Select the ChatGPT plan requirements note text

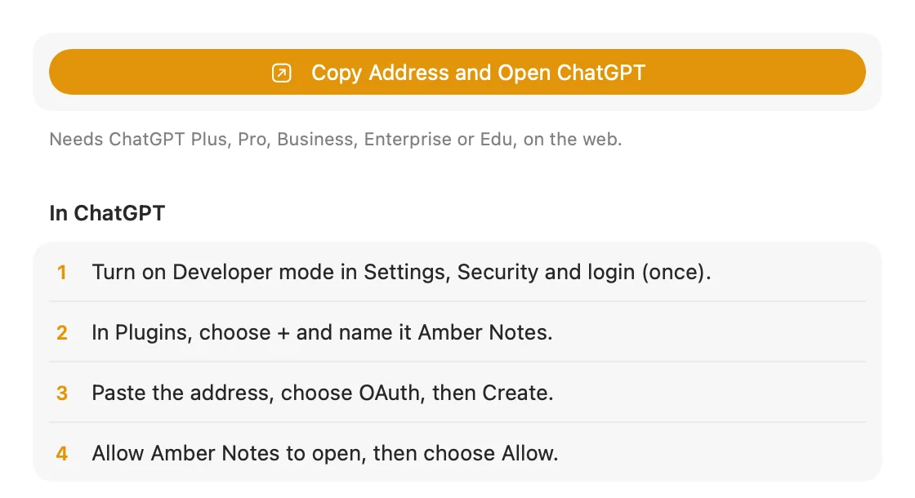pyautogui.click(x=336, y=140)
